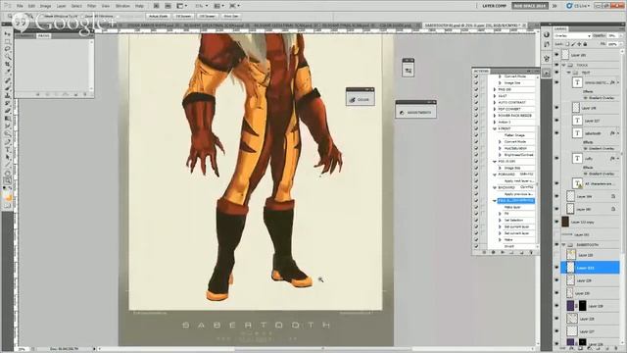627x353 pixels.
Task: Select the POWER PACK RESIZE action row
Action: tap(515, 116)
